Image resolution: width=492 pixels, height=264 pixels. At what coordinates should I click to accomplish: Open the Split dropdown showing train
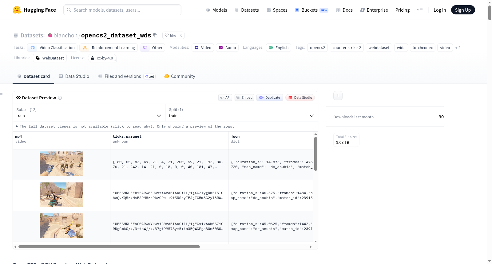(241, 113)
